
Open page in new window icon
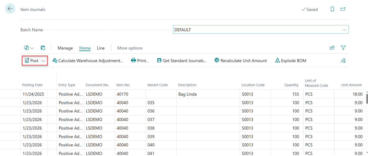coord(343,9)
